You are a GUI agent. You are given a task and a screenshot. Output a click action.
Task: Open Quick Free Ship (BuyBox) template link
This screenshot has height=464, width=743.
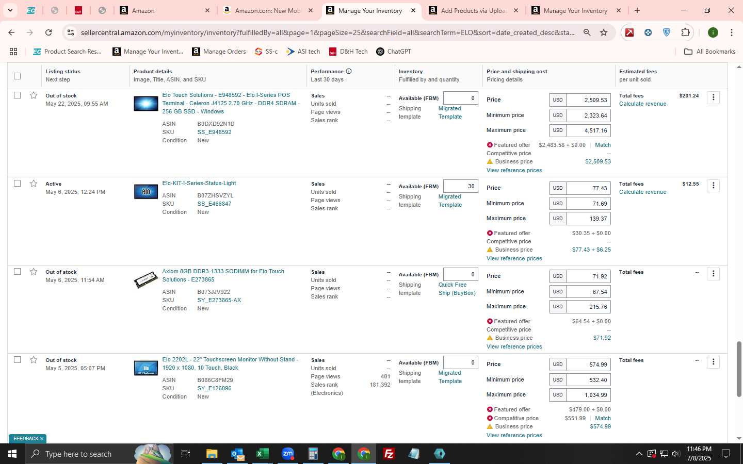tap(457, 289)
